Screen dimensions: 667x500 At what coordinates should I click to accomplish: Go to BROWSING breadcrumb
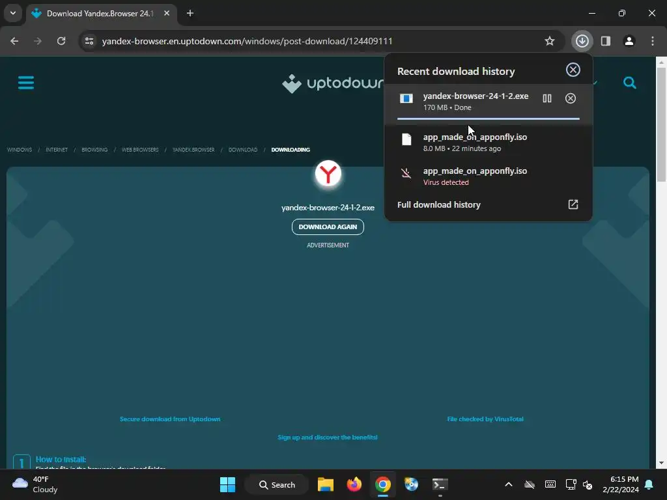pos(94,150)
